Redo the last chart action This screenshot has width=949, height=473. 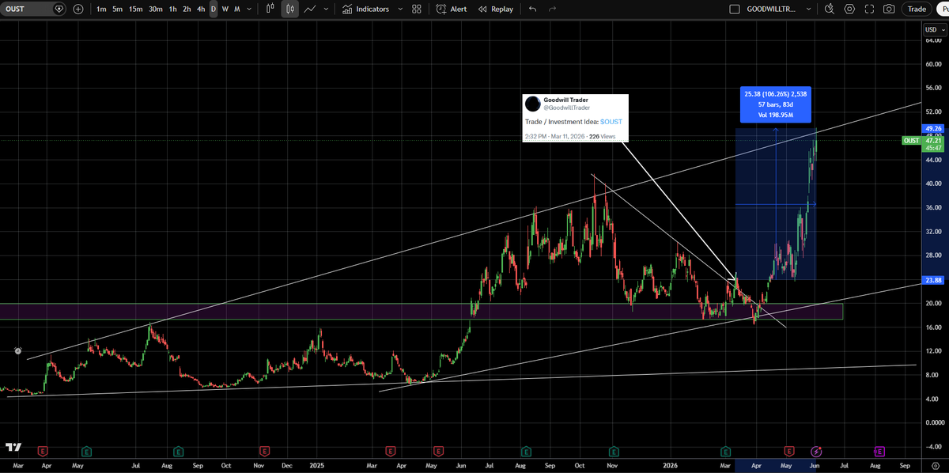(x=552, y=9)
